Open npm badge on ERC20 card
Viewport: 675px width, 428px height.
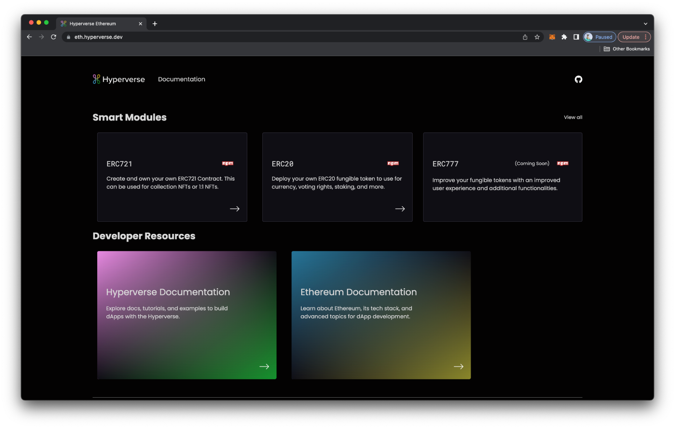coord(393,163)
